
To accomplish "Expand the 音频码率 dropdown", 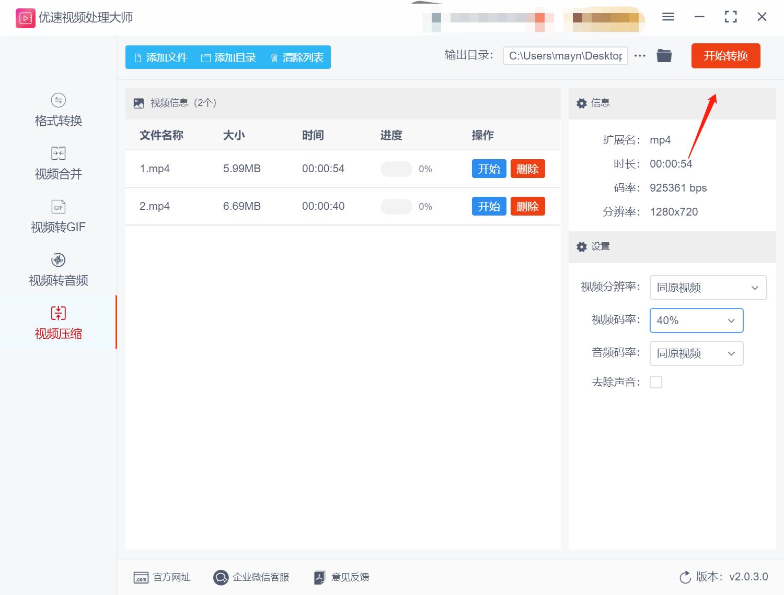I will coord(696,353).
